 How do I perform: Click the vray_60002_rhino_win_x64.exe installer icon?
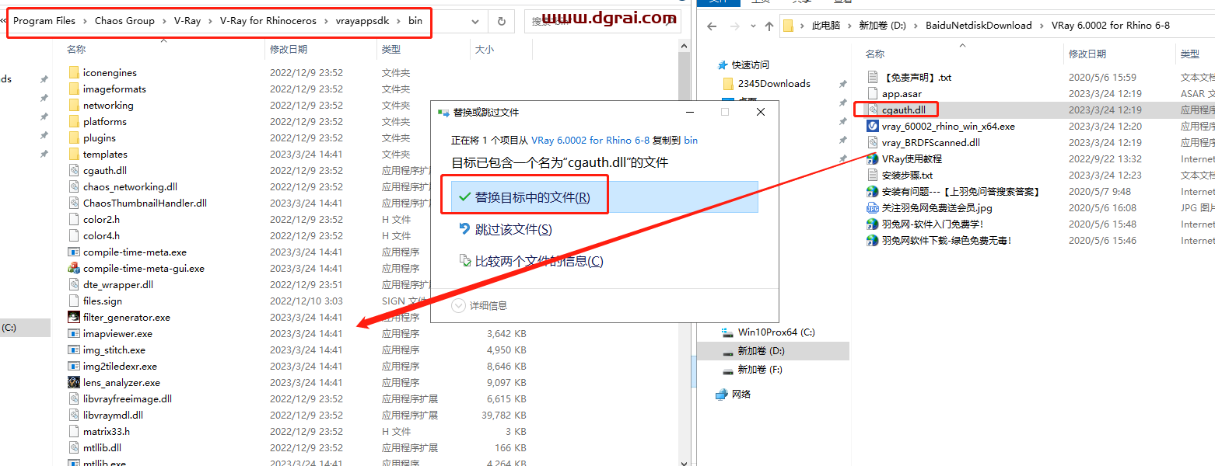click(x=873, y=127)
